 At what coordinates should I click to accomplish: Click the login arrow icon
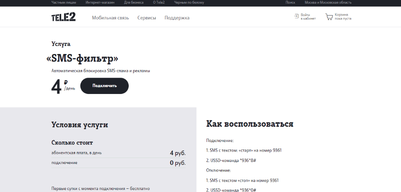click(296, 16)
